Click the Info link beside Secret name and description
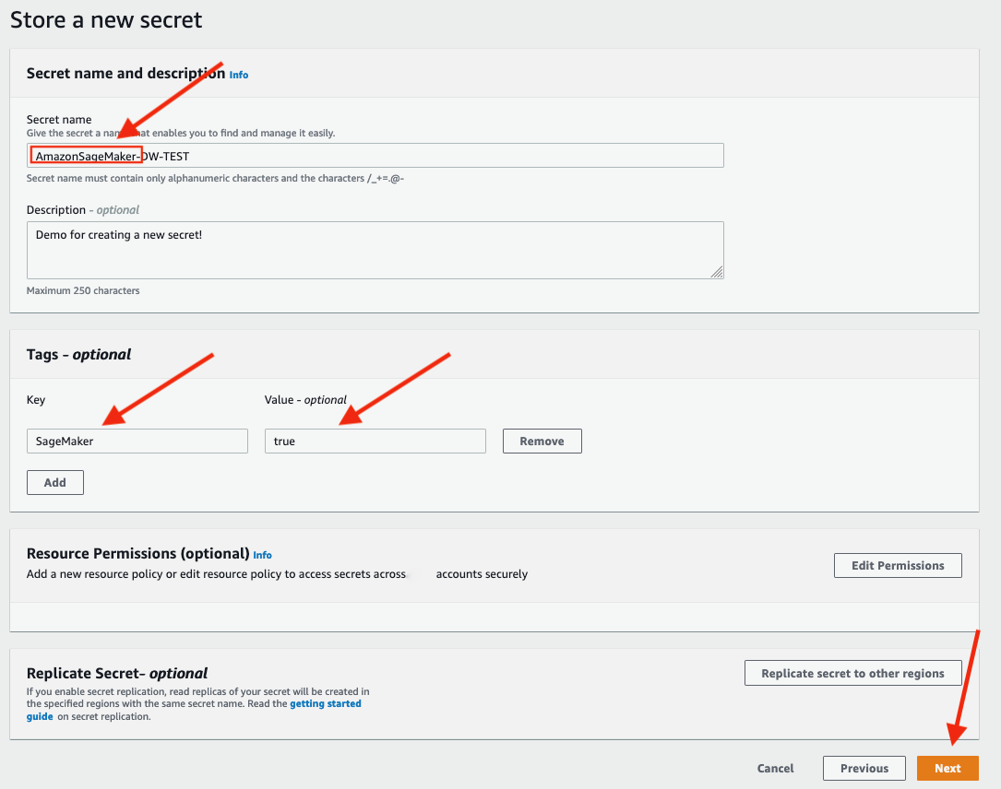Viewport: 1001px width, 789px height. coord(239,75)
